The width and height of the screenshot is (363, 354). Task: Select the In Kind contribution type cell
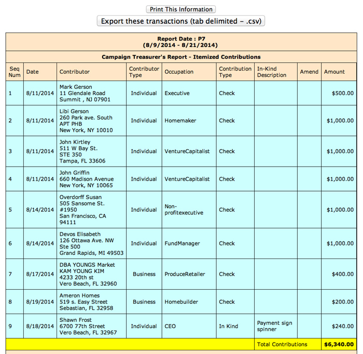[228, 326]
